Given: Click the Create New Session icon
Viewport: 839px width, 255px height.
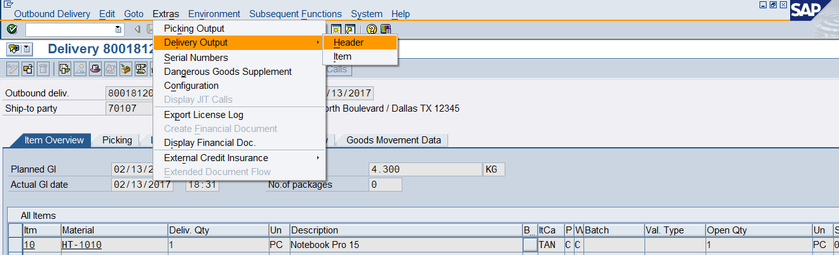Looking at the screenshot, I should (336, 29).
